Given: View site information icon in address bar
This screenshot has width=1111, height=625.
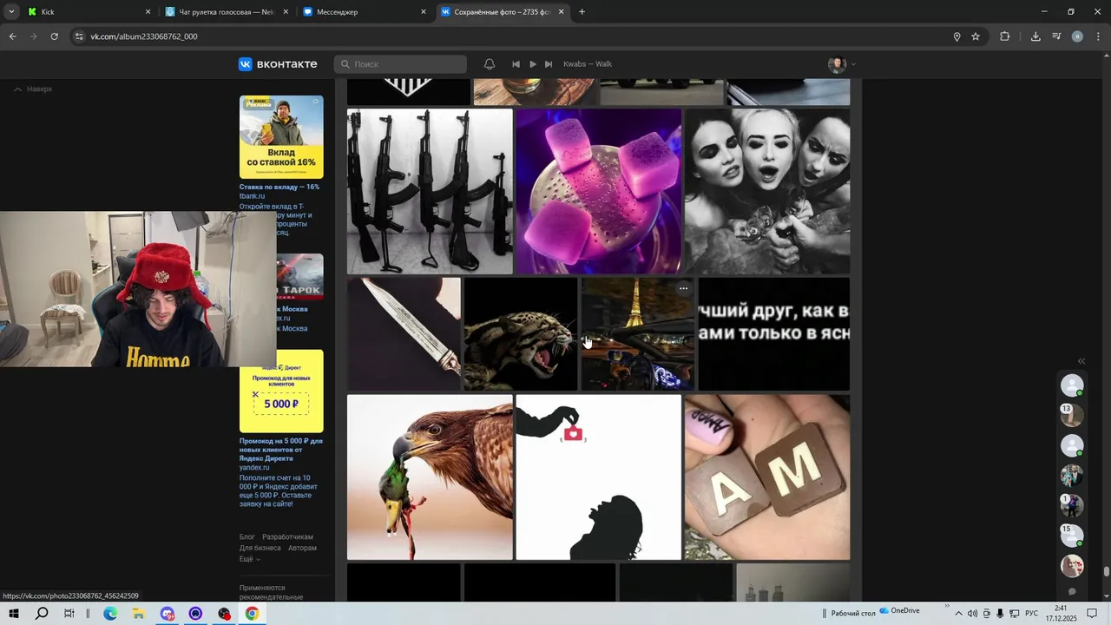Looking at the screenshot, I should pyautogui.click(x=80, y=36).
